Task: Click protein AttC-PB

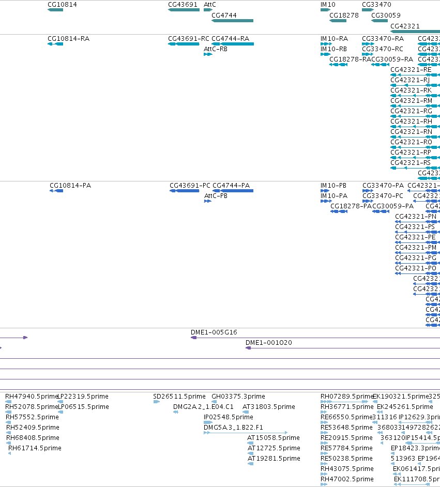Action: [x=216, y=196]
